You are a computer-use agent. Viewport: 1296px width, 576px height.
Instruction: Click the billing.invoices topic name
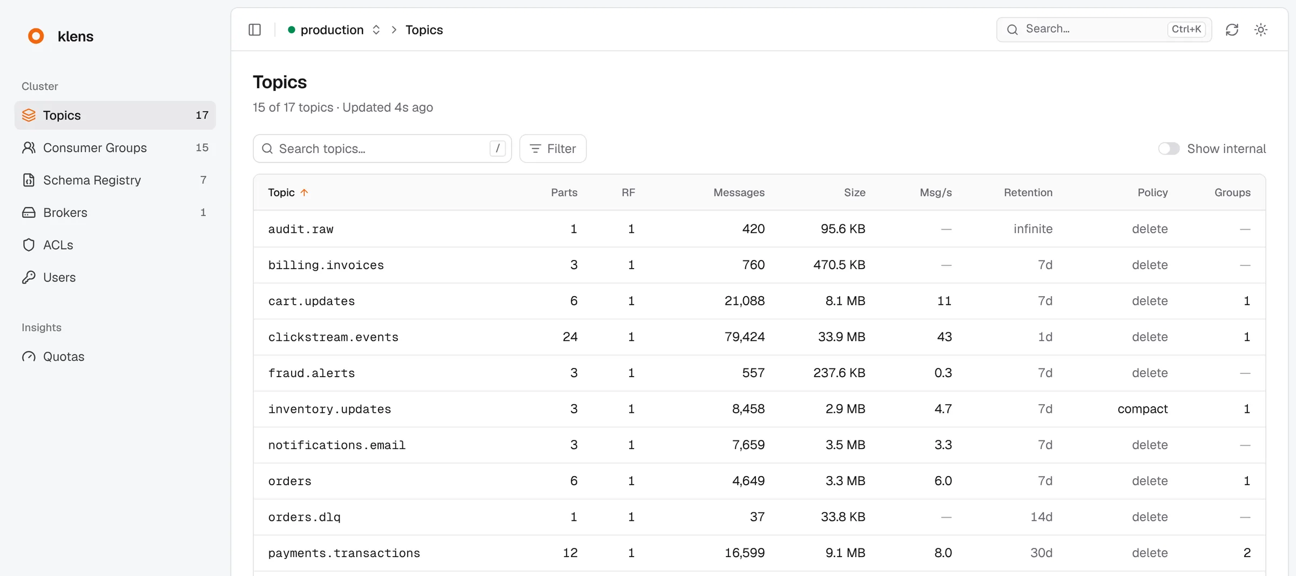(x=326, y=265)
